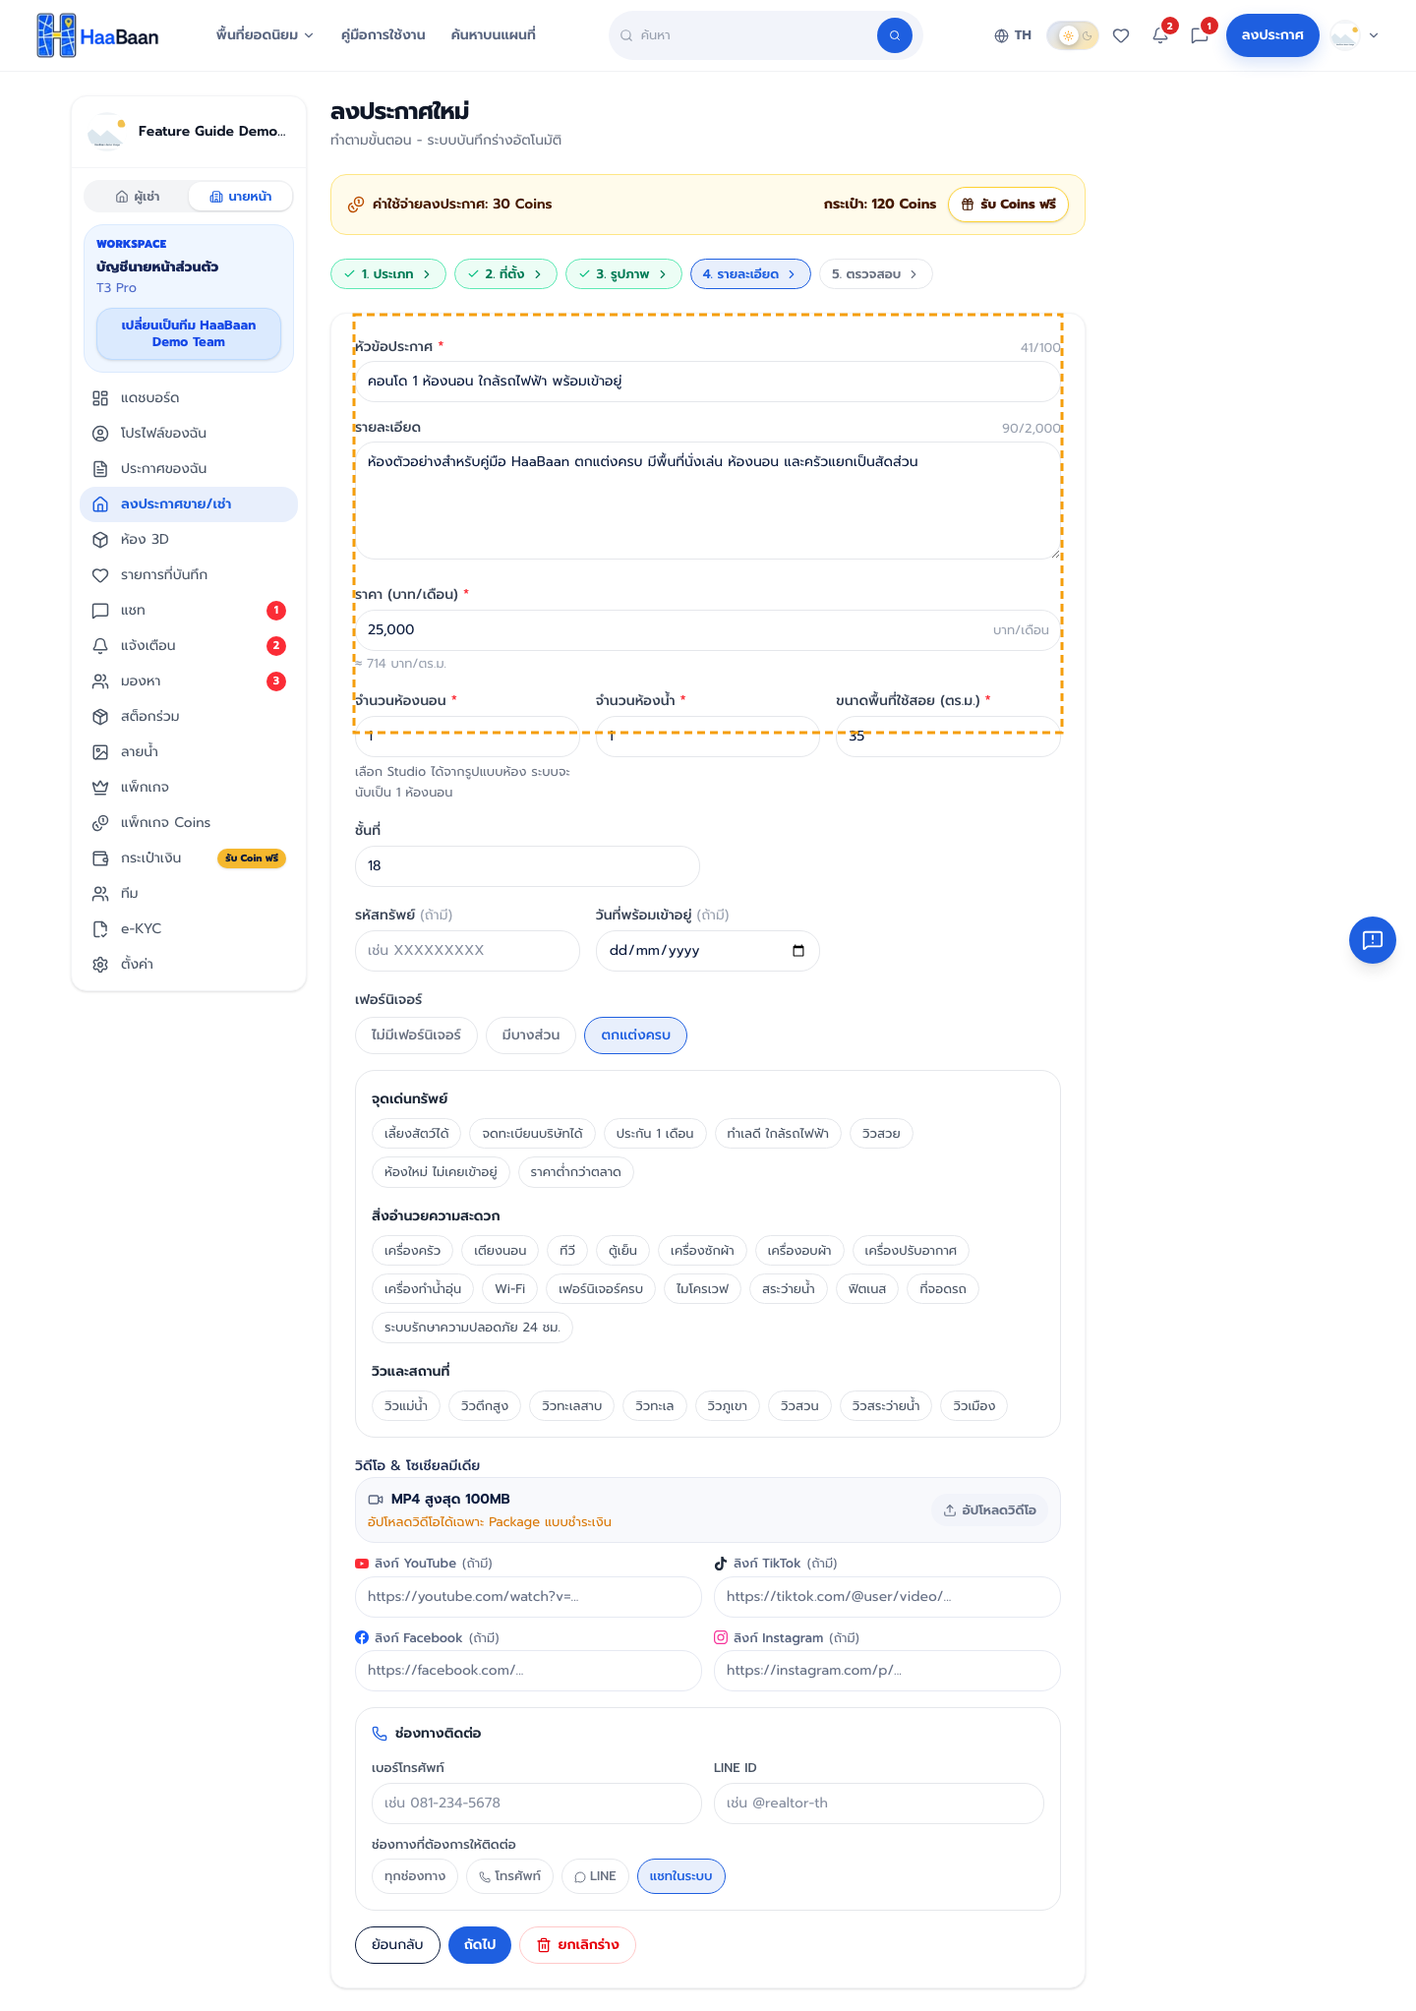Click the HaaBaan logo
This screenshot has width=1416, height=2011.
coord(97,35)
